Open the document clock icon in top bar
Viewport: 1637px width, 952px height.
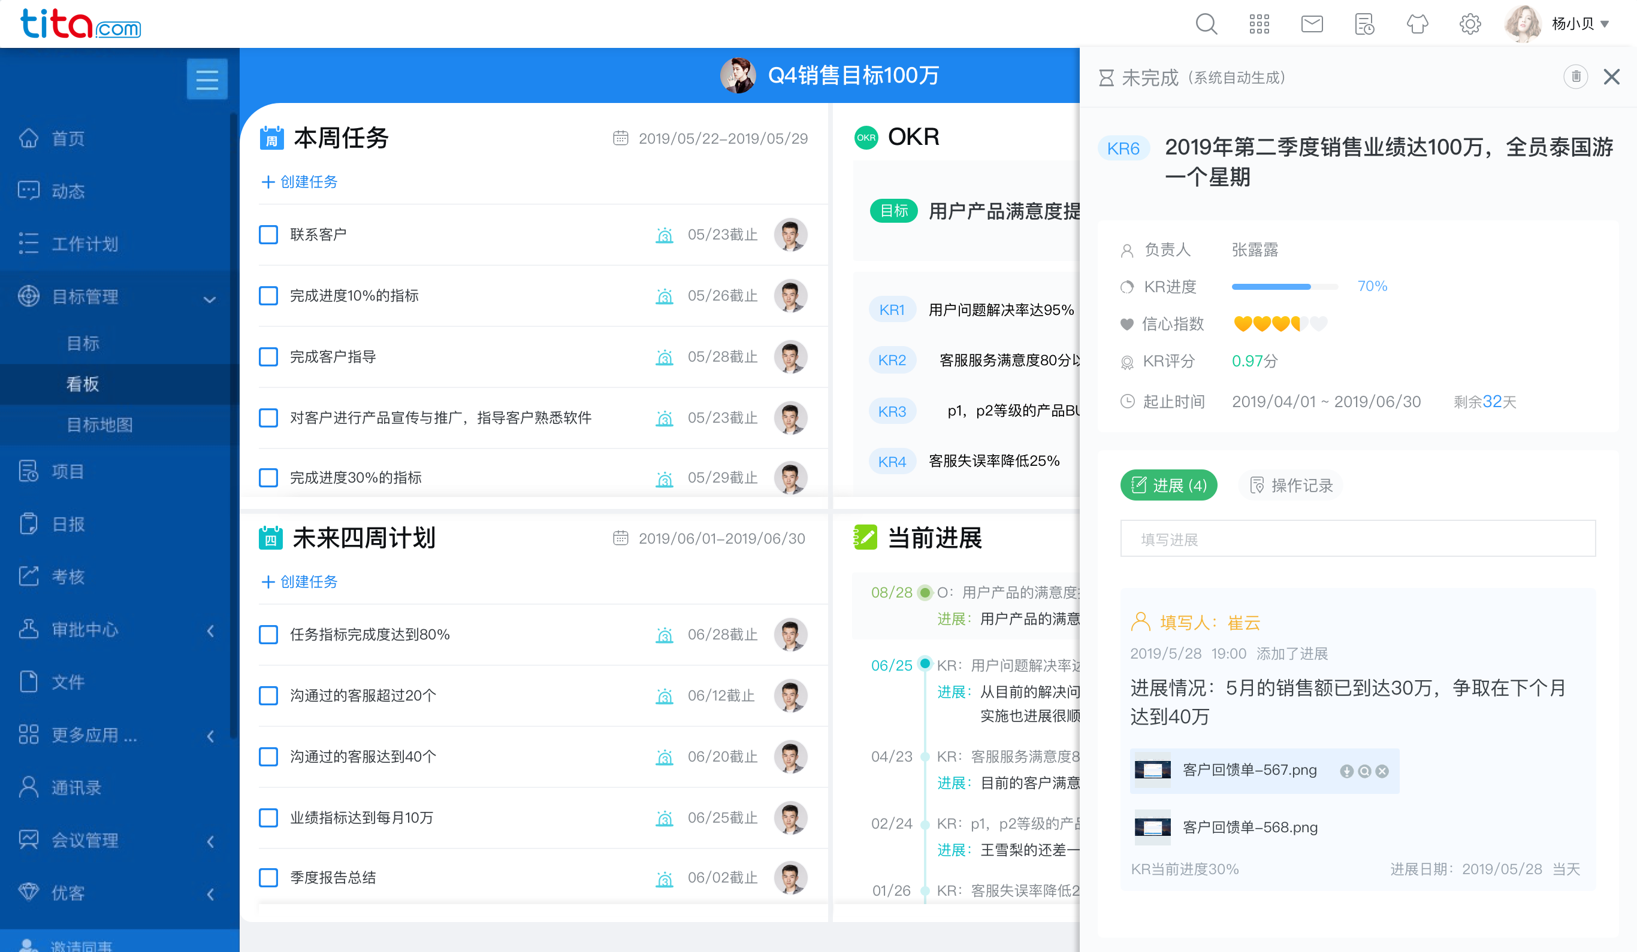click(1364, 25)
